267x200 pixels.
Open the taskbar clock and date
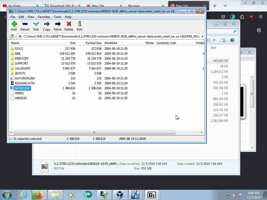(254, 195)
